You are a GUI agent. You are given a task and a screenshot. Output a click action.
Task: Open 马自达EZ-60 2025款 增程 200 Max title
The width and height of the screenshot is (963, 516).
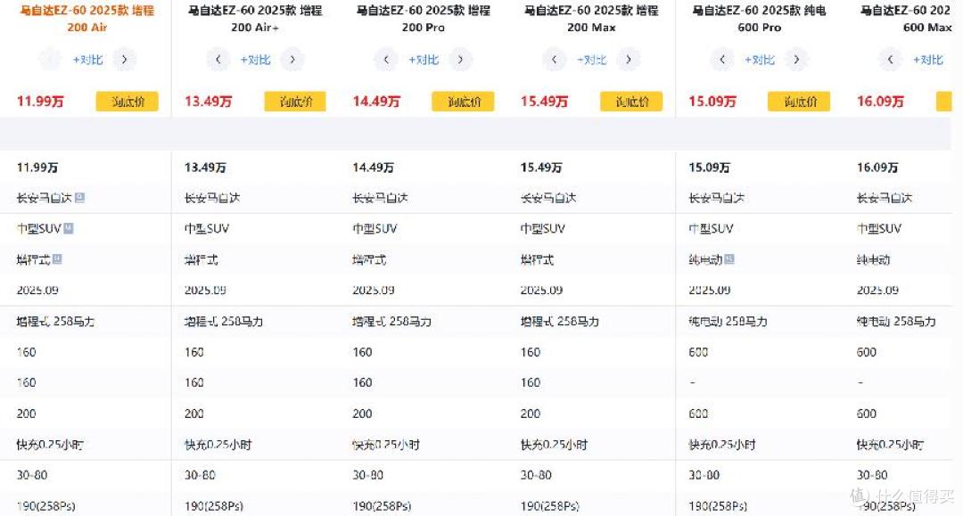click(x=591, y=19)
